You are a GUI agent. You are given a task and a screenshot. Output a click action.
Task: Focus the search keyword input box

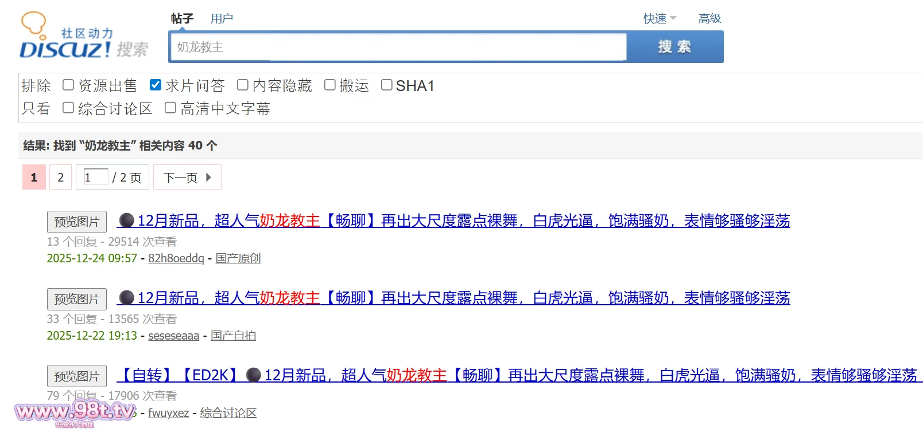397,47
